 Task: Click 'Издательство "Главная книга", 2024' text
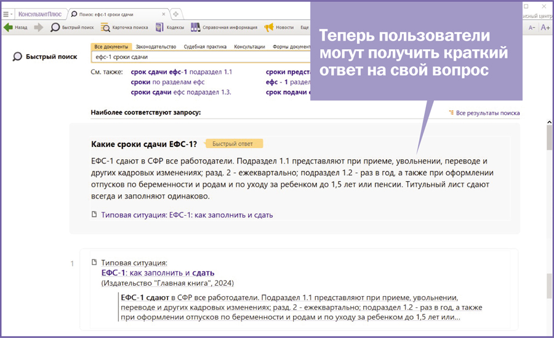(167, 283)
